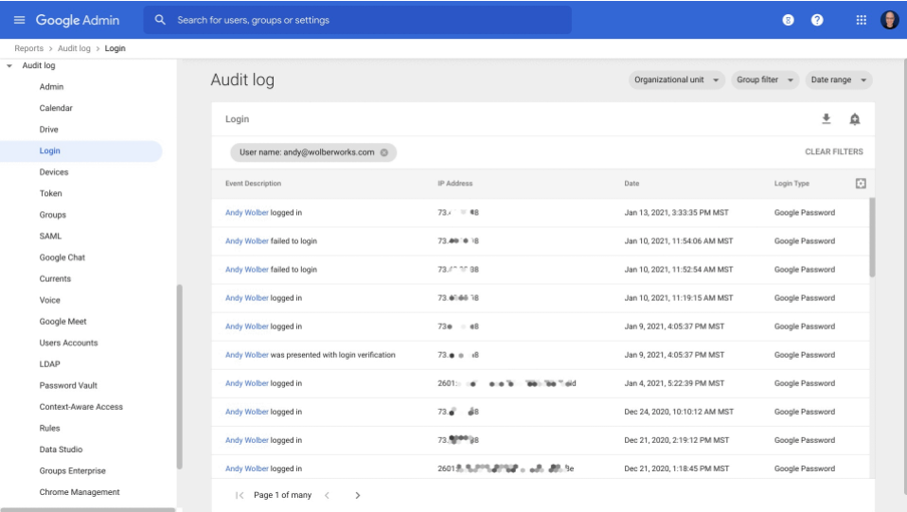Open the column settings icon
The width and height of the screenshot is (907, 512).
coord(861,184)
